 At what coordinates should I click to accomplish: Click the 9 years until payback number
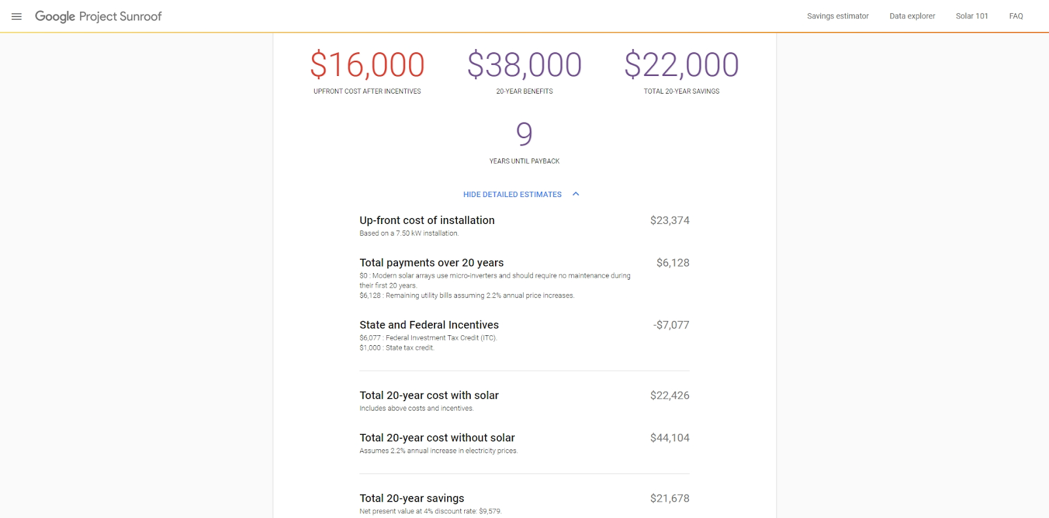click(524, 134)
